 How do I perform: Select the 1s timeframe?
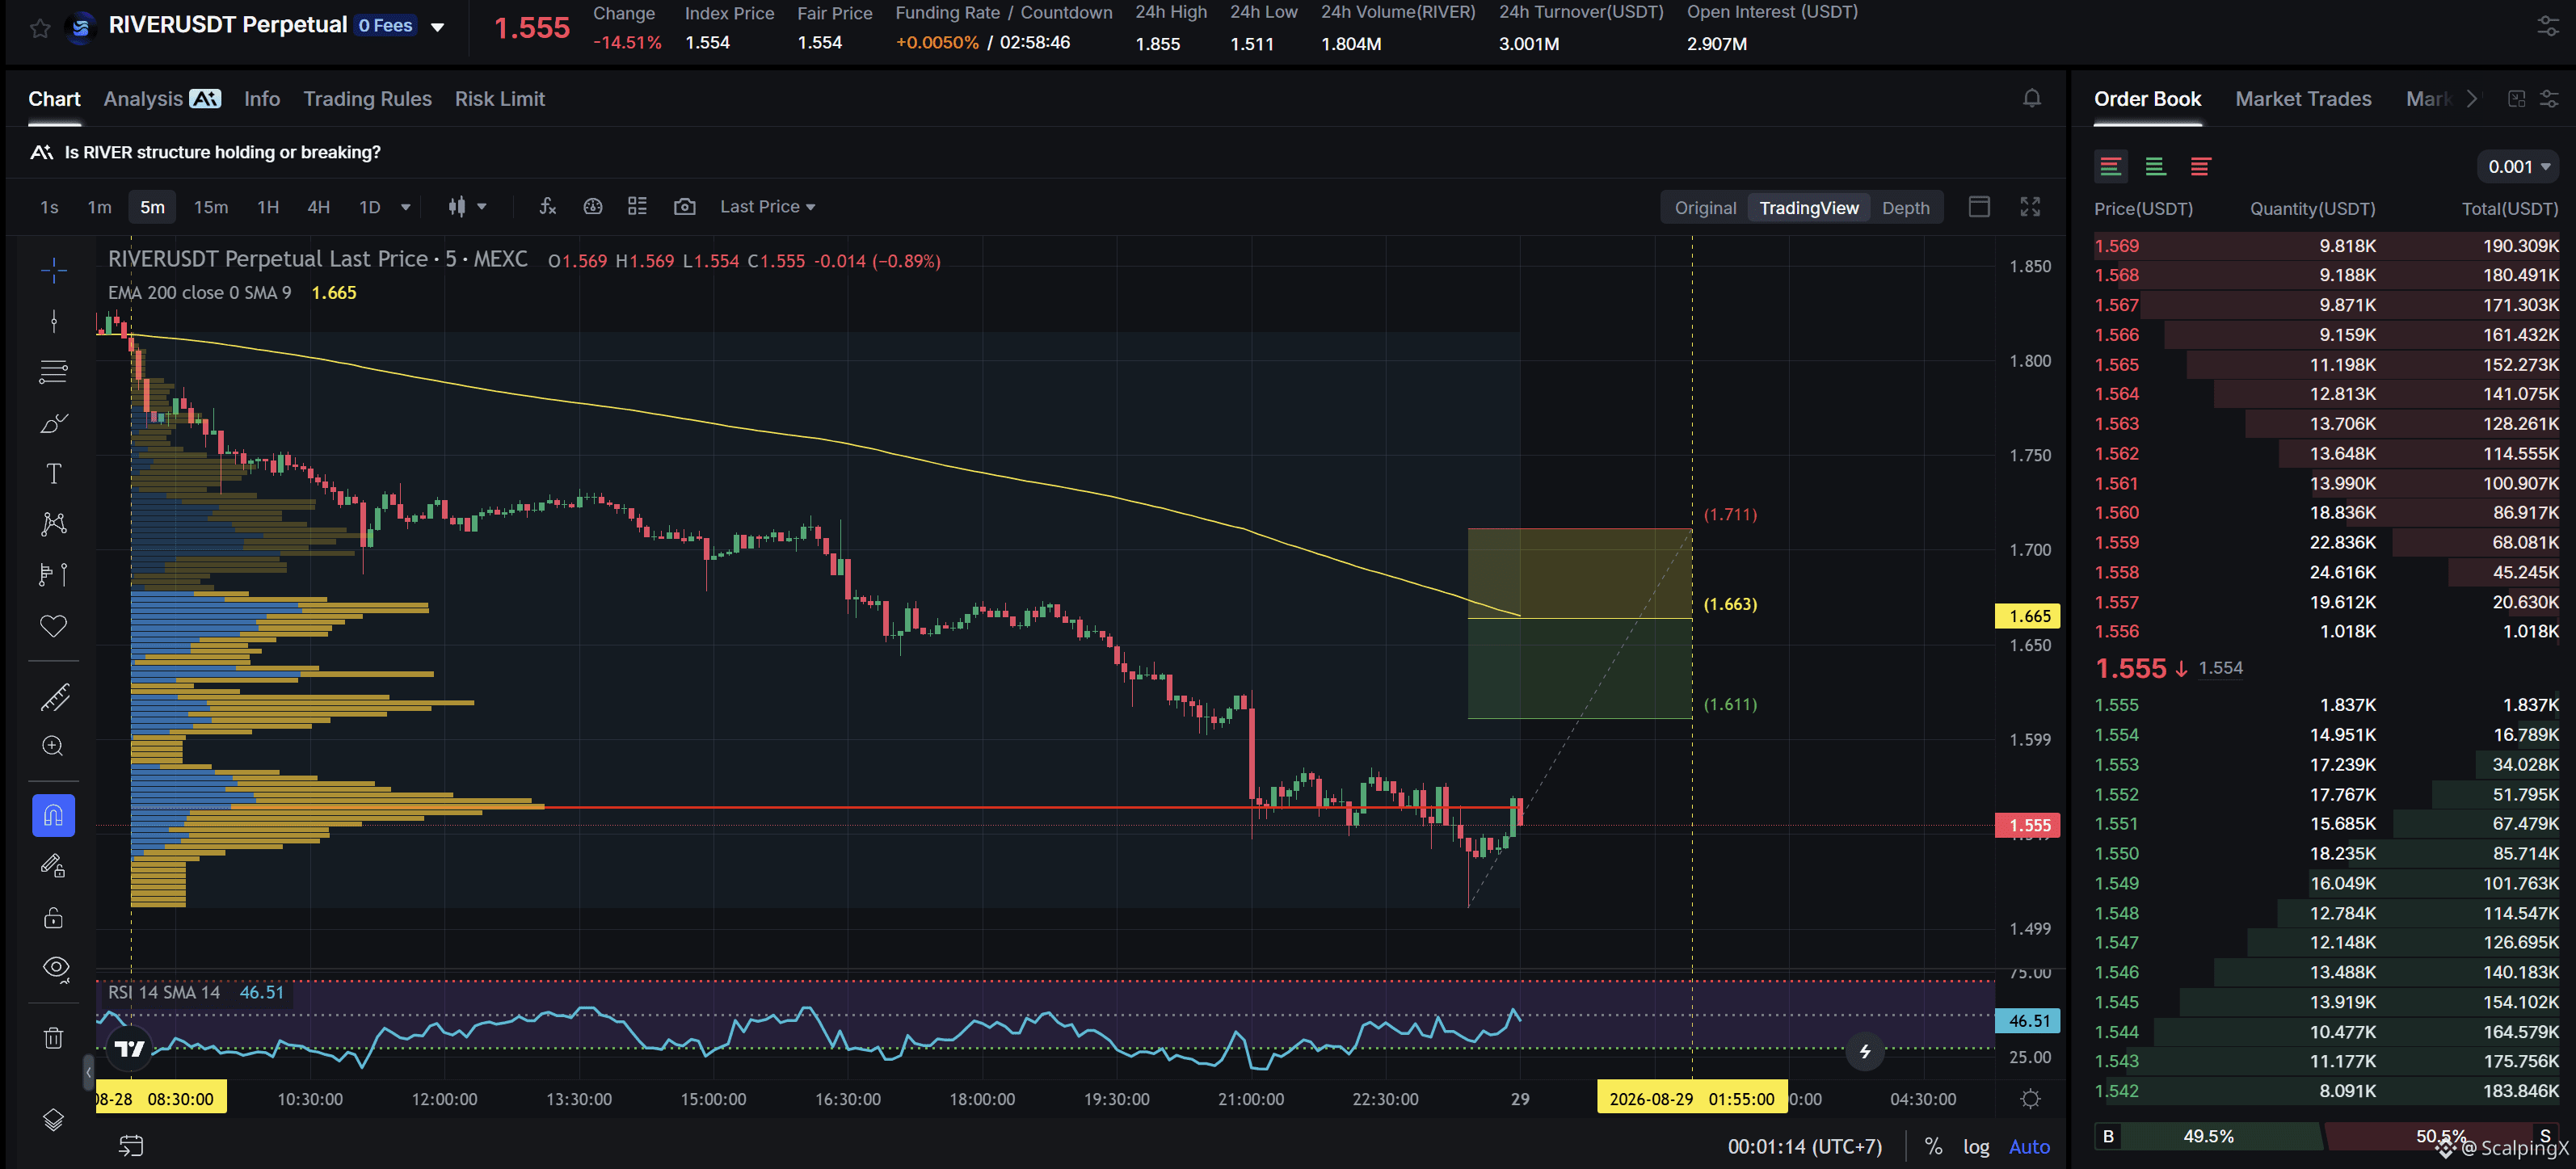[49, 207]
